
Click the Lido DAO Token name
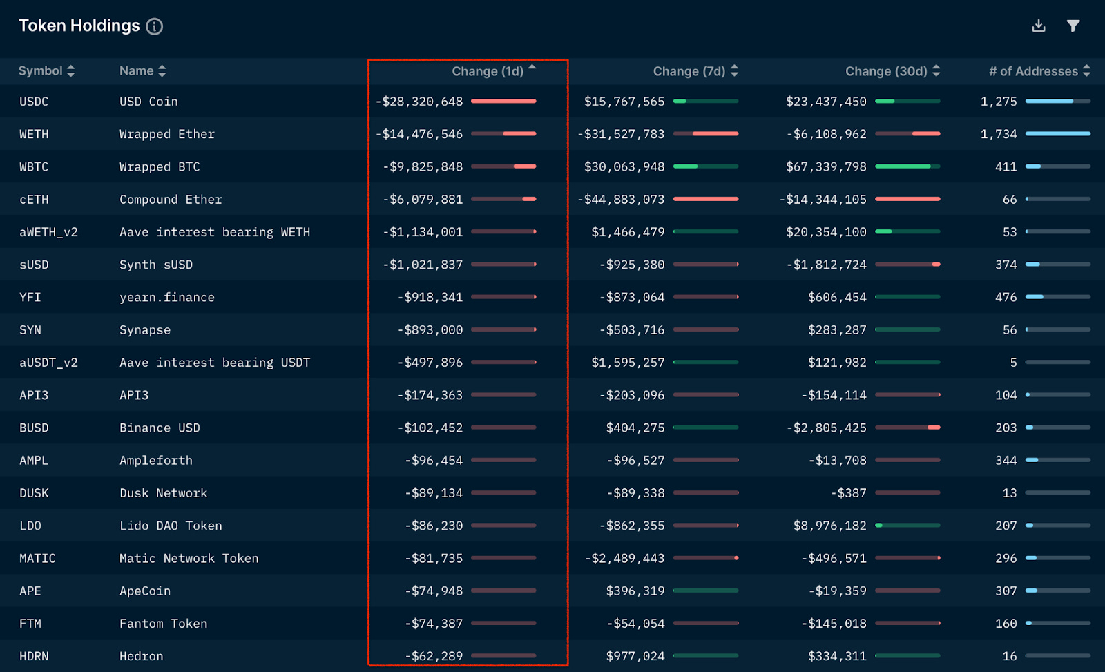coord(171,526)
